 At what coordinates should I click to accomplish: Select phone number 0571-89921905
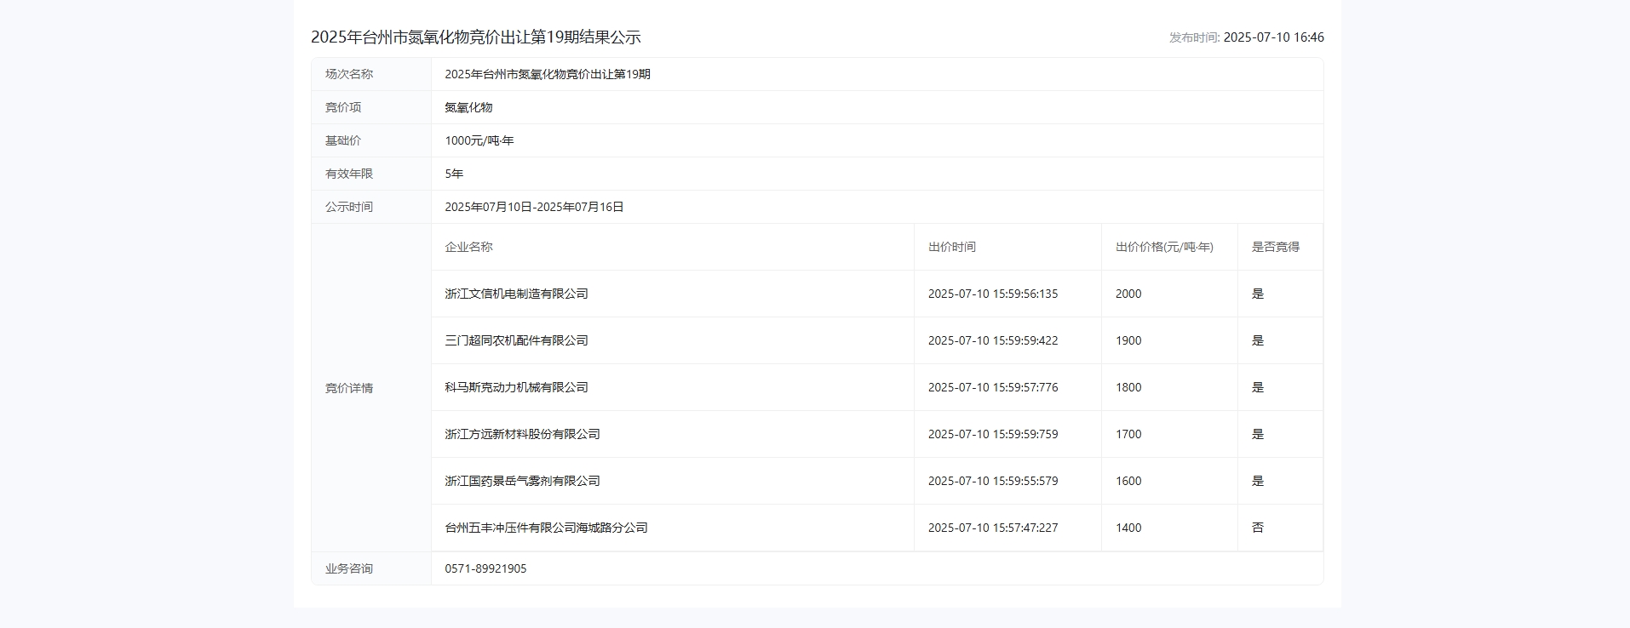click(x=485, y=568)
